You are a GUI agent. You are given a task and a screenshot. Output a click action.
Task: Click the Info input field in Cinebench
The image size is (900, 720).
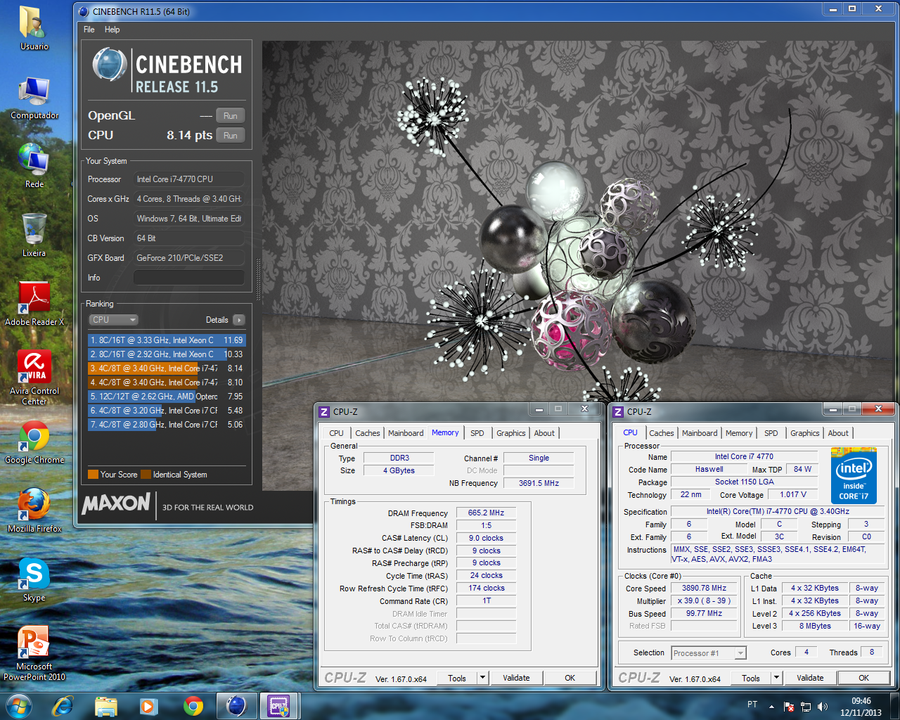pyautogui.click(x=189, y=278)
